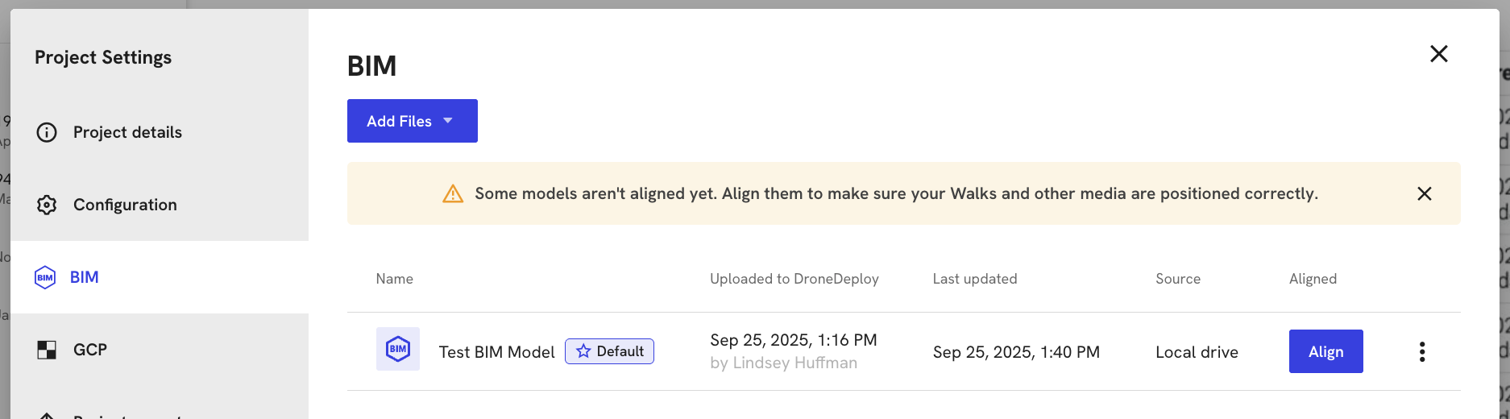Click the warning triangle alert icon
Screen dimensions: 1510x419
pyautogui.click(x=453, y=194)
